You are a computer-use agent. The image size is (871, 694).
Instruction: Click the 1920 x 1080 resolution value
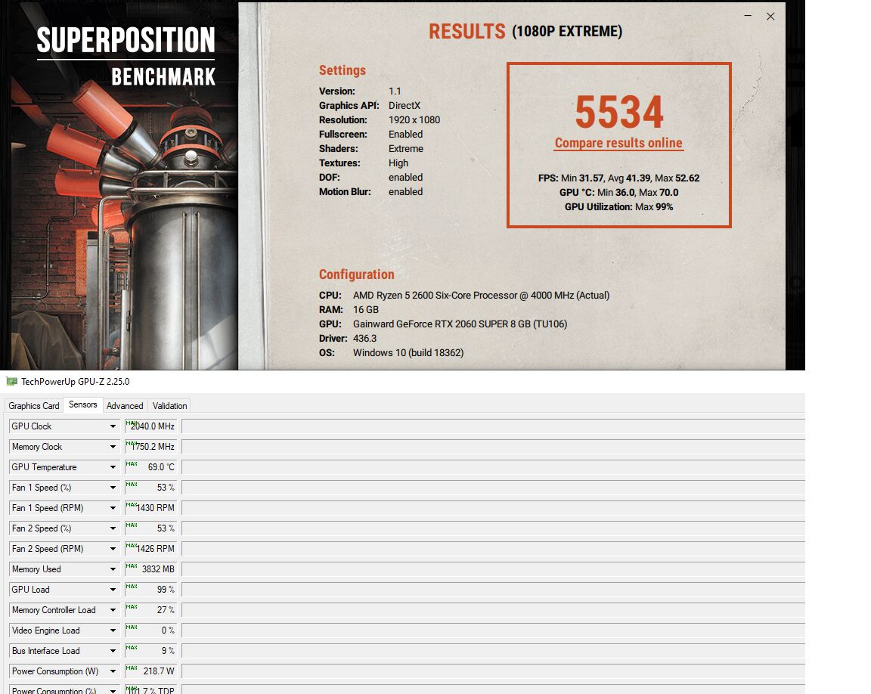[x=414, y=120]
